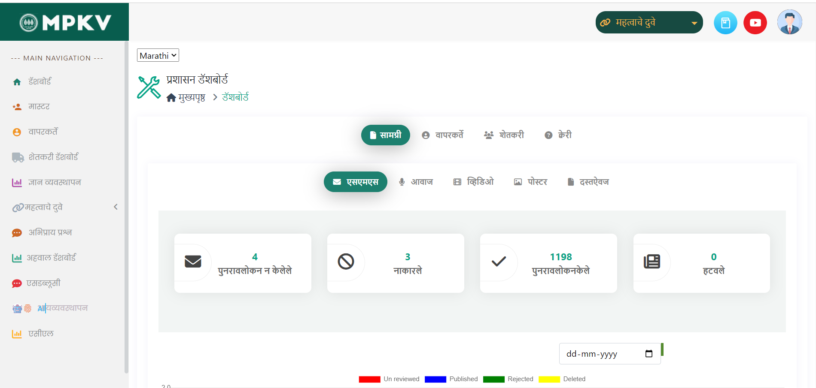Viewport: 816px width, 388px height.
Task: Click the डॅशबोर्ड breadcrumb link
Action: [x=235, y=97]
